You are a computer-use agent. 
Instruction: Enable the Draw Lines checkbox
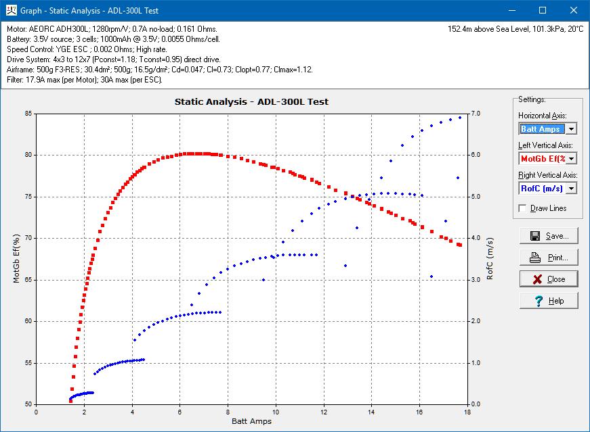point(523,208)
